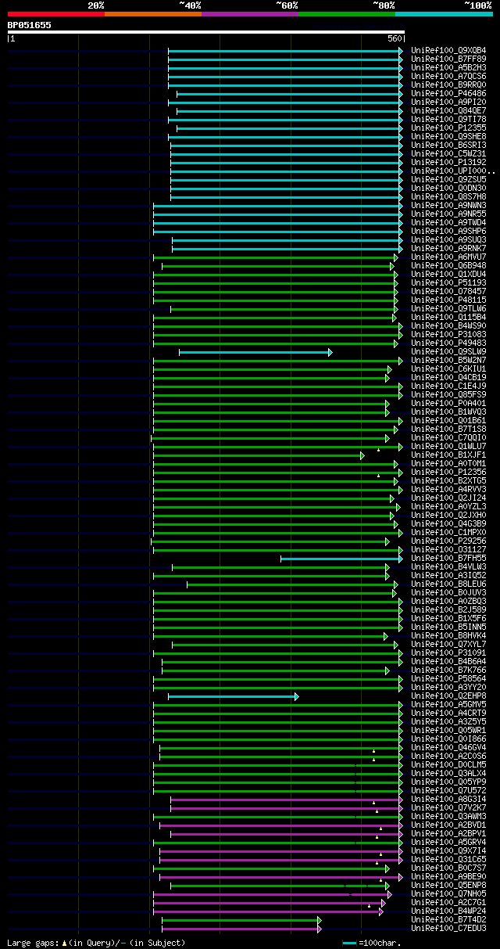Click the red 20% identity legend segment
This screenshot has width=500, height=949.
coord(56,14)
